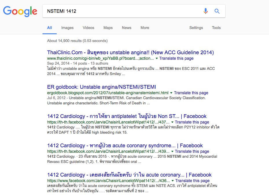Click the th-th.facebook.com URL ending /437...

pos(108,122)
